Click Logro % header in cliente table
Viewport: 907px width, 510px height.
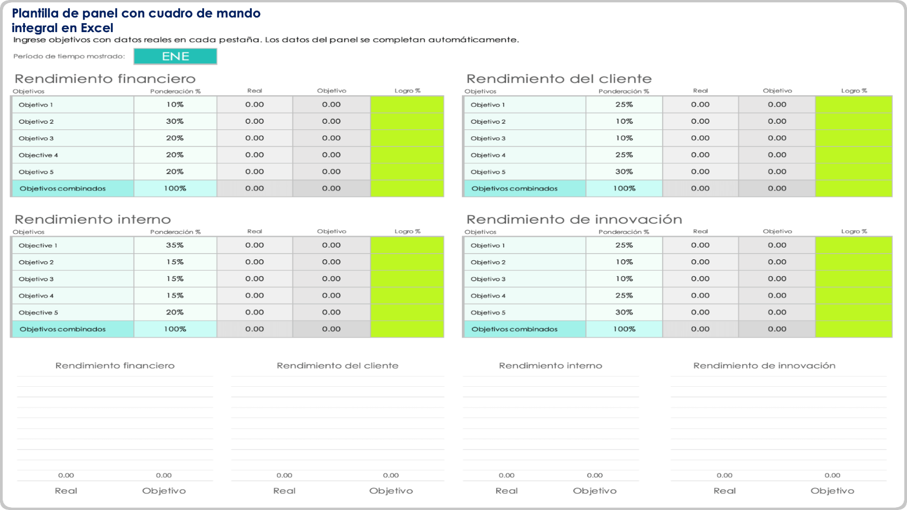point(854,91)
